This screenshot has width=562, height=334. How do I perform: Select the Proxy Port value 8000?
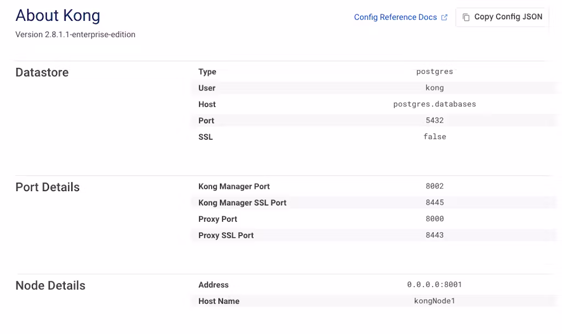coord(434,219)
